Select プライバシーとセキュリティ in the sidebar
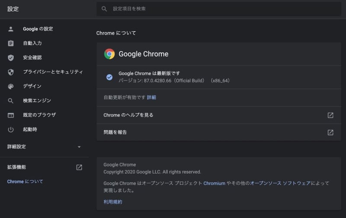Screen dimensions: 346x218 53,72
